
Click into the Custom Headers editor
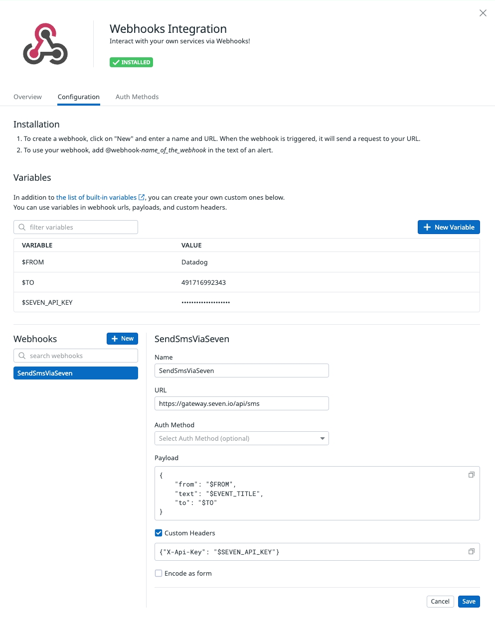pyautogui.click(x=317, y=552)
